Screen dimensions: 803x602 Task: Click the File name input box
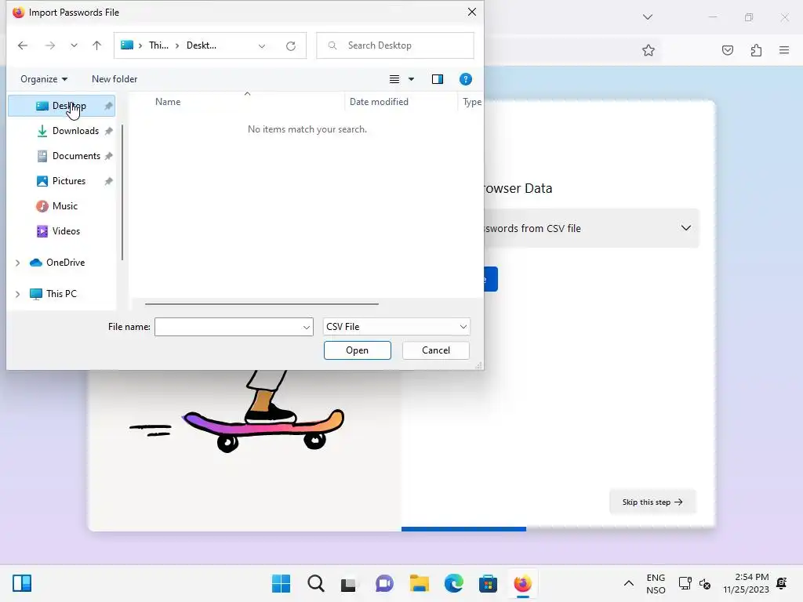228,327
